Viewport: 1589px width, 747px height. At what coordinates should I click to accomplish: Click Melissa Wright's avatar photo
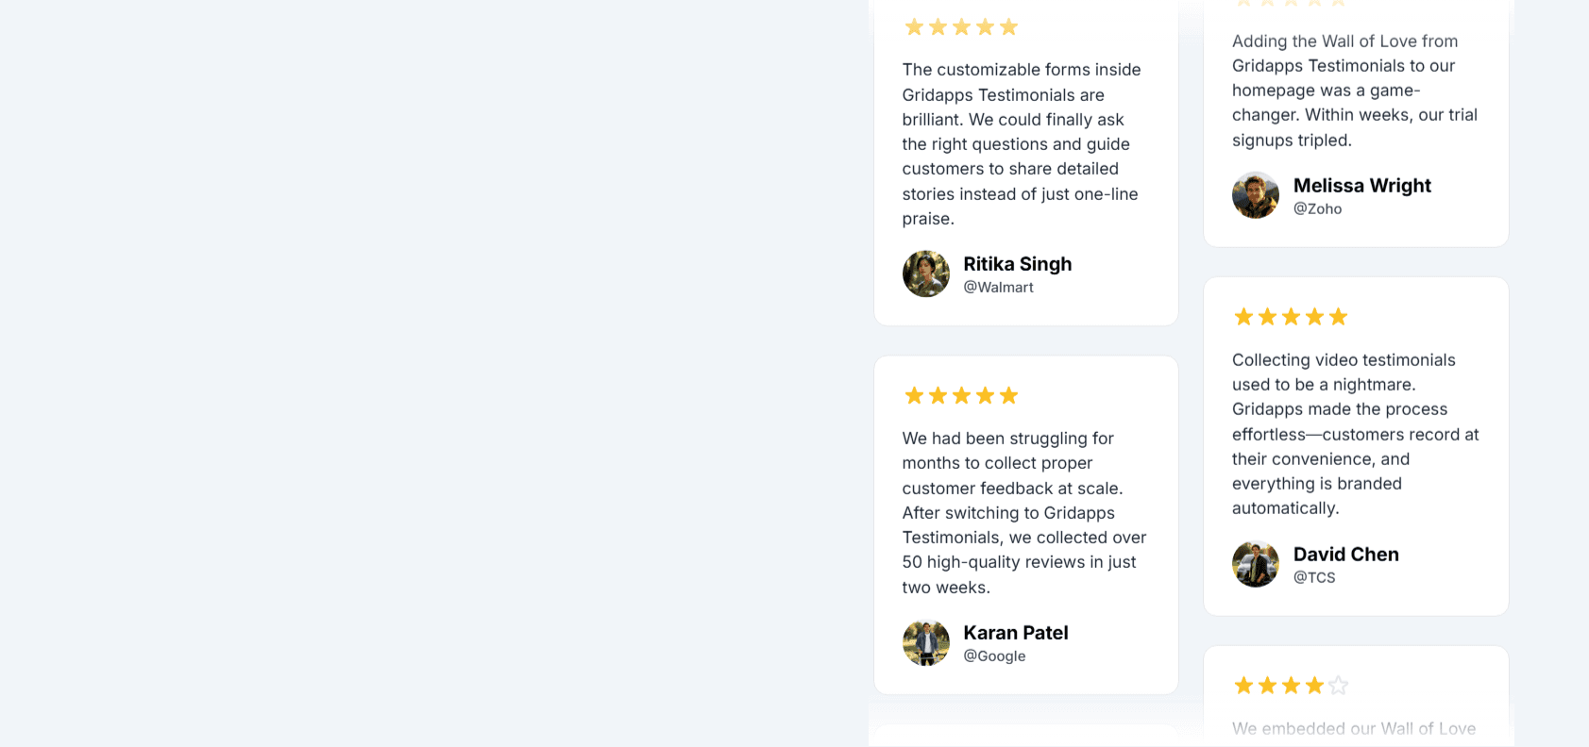tap(1255, 195)
